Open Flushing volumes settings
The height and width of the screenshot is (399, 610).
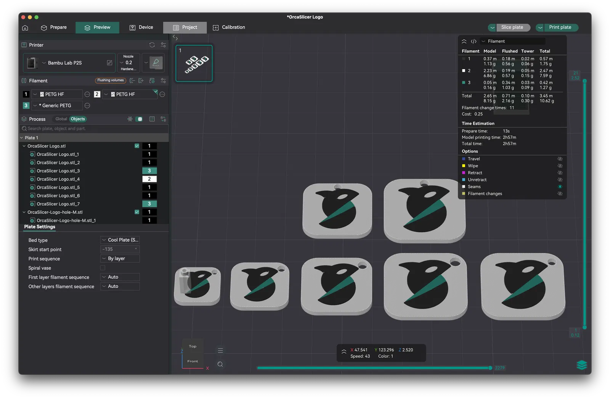coord(111,80)
